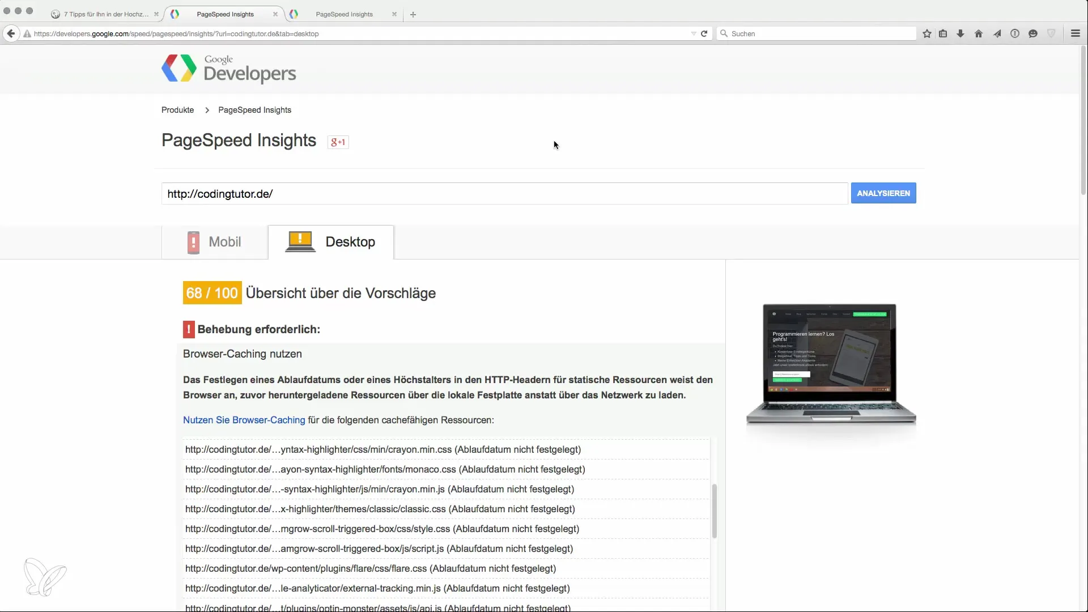The image size is (1088, 612).
Task: Click the classic.css resource row
Action: [446, 509]
